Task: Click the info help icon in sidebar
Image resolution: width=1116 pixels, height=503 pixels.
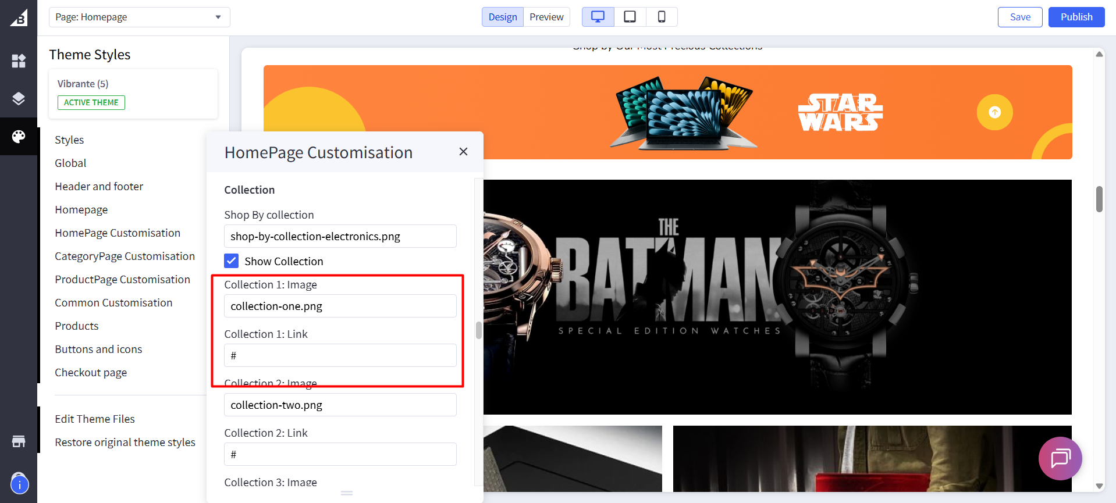Action: pyautogui.click(x=19, y=484)
